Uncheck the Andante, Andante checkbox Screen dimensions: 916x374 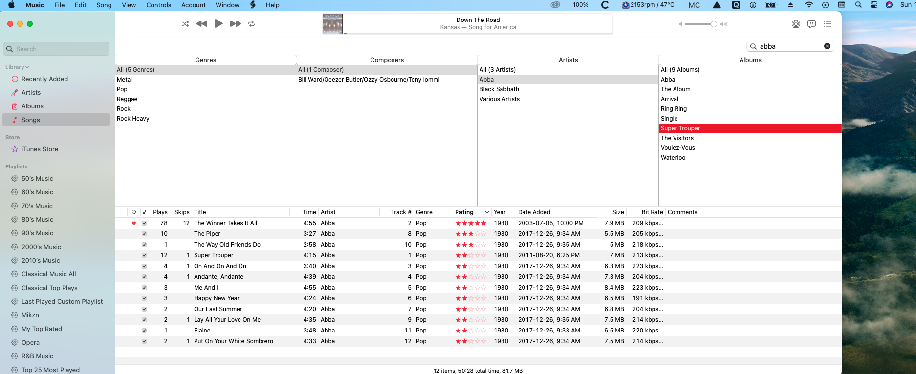(144, 277)
